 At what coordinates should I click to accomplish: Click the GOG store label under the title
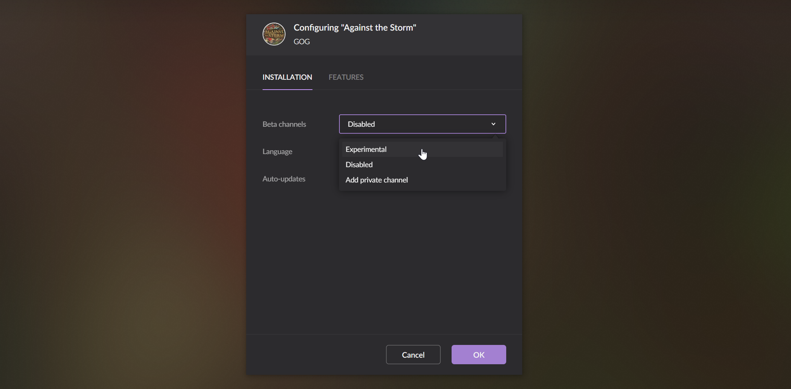302,42
